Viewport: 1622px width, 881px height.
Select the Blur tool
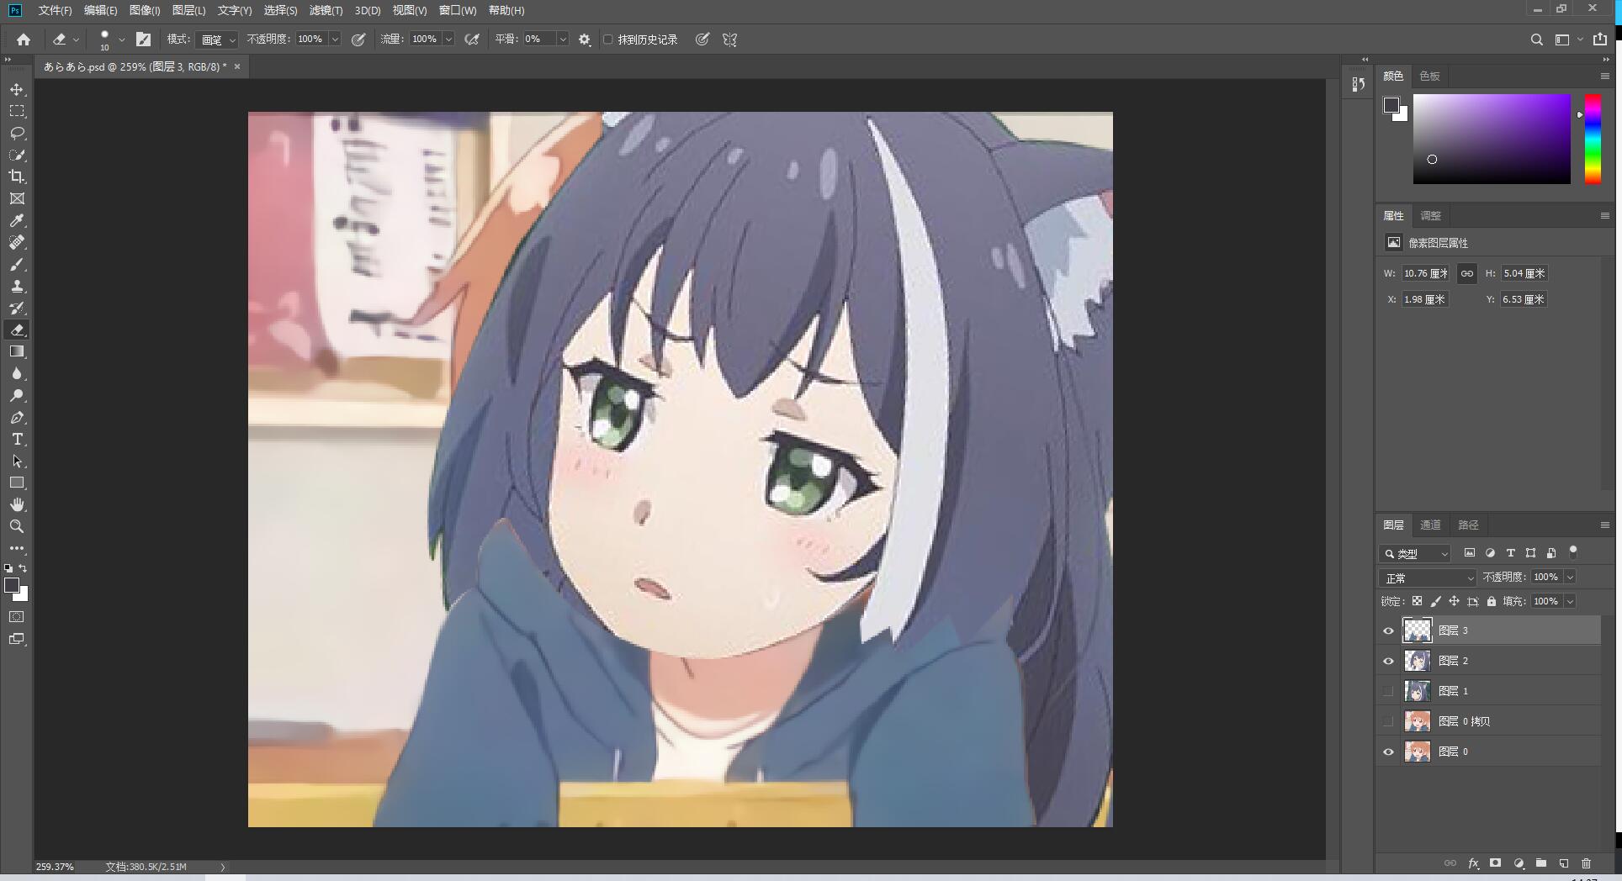pos(17,373)
